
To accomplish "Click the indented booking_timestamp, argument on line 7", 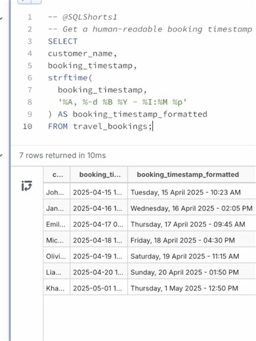I will 102,90.
